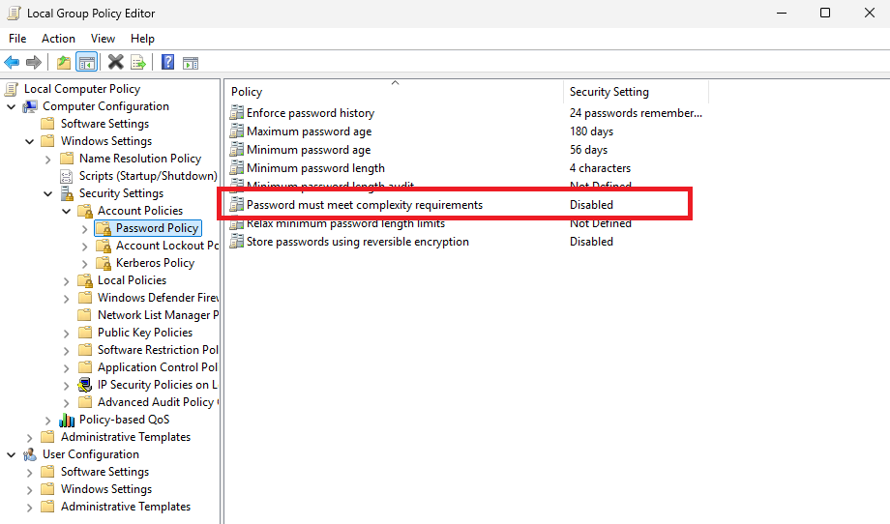Sort by the Policy column header
Image resolution: width=890 pixels, height=524 pixels.
click(x=394, y=92)
